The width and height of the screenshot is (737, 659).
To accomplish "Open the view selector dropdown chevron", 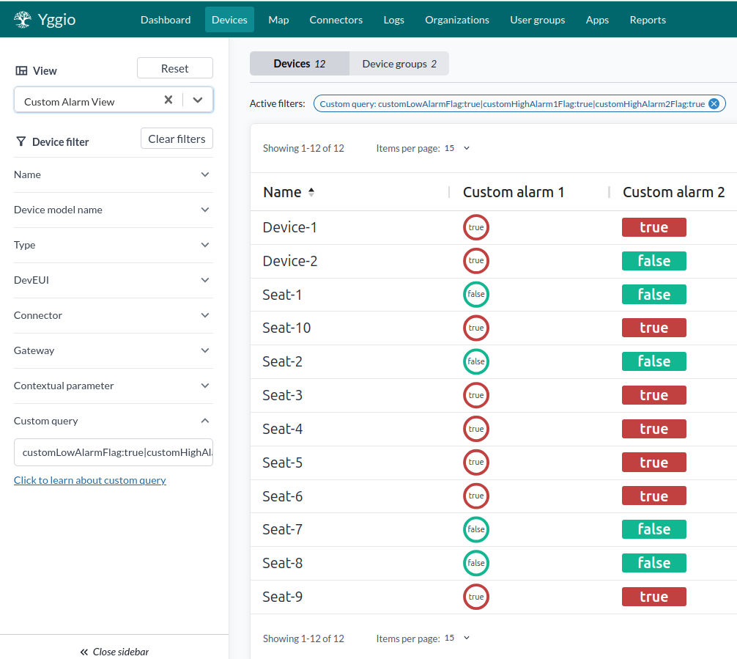I will click(198, 98).
